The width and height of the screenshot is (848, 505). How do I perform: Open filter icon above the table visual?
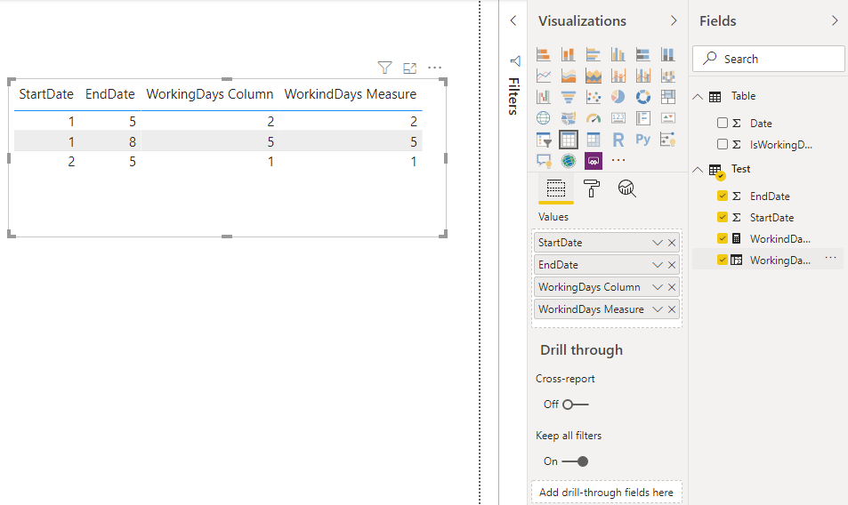point(384,68)
